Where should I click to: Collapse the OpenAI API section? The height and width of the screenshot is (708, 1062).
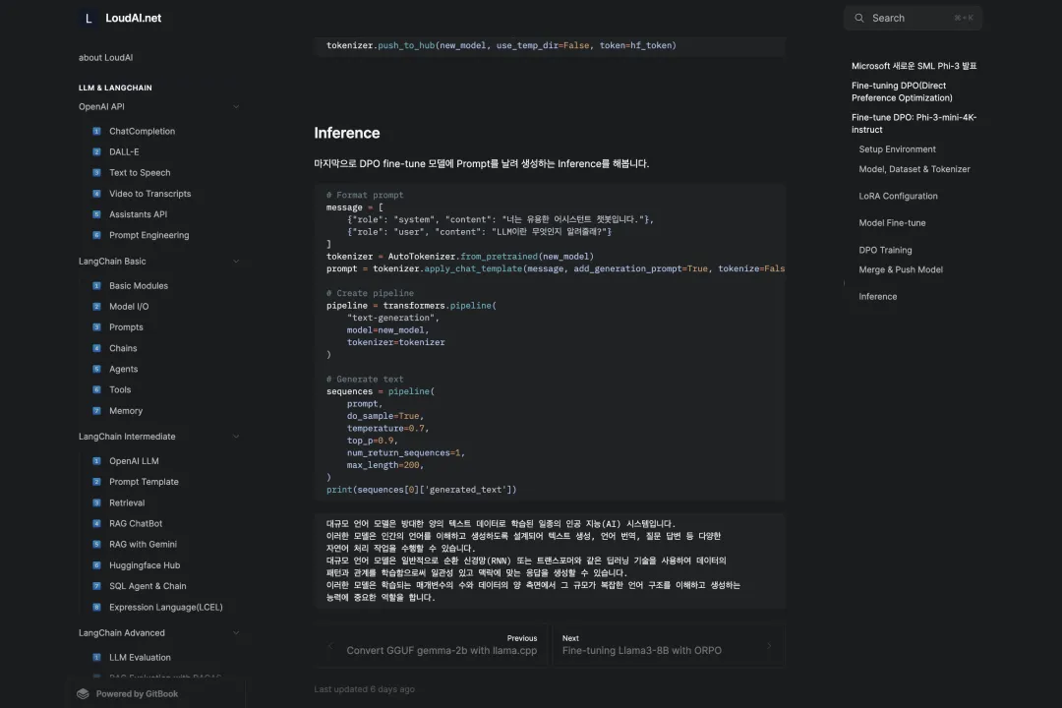(x=236, y=106)
